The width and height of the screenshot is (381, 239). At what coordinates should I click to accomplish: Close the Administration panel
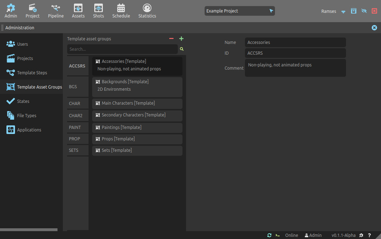[x=374, y=28]
